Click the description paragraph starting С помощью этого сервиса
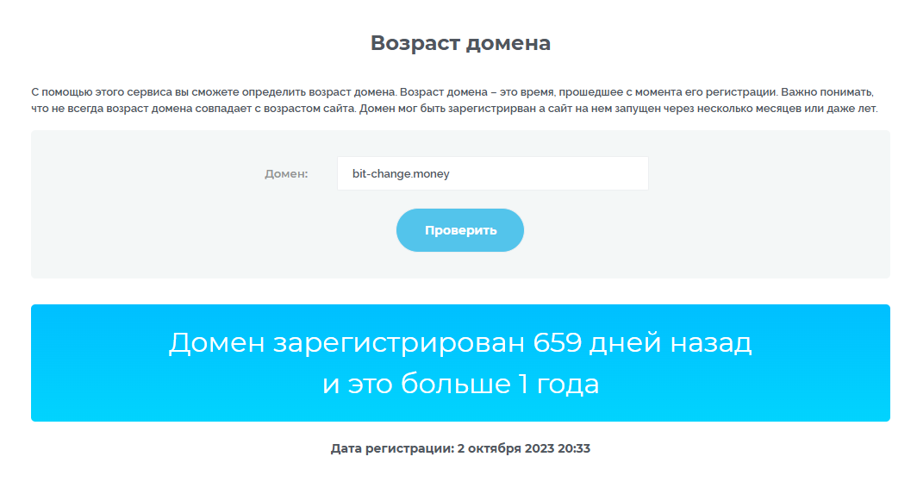This screenshot has height=488, width=917. click(454, 100)
